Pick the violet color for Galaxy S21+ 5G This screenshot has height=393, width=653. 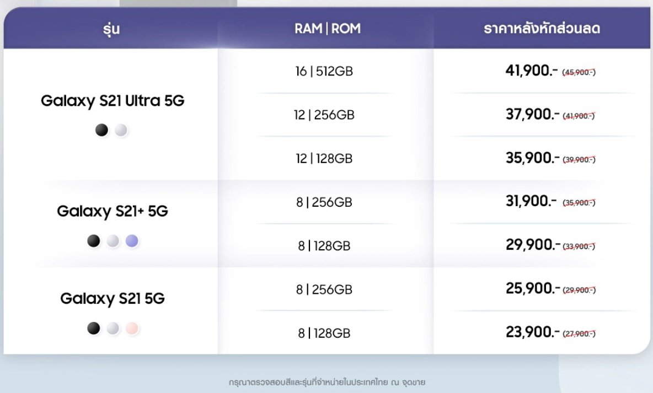(132, 241)
